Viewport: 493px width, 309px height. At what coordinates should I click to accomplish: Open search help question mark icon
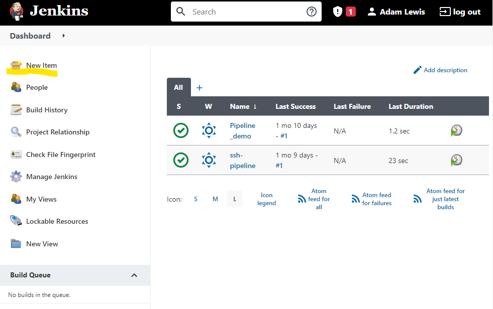(311, 12)
